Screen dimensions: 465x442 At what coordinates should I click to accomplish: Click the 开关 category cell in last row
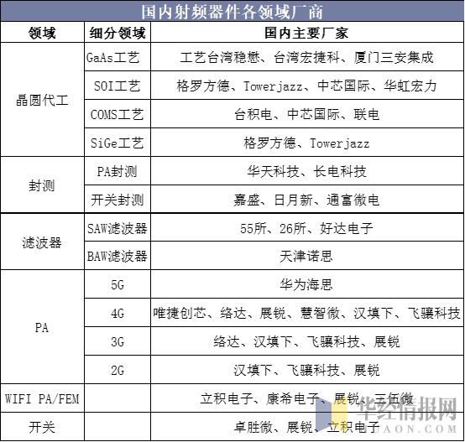pyautogui.click(x=43, y=427)
